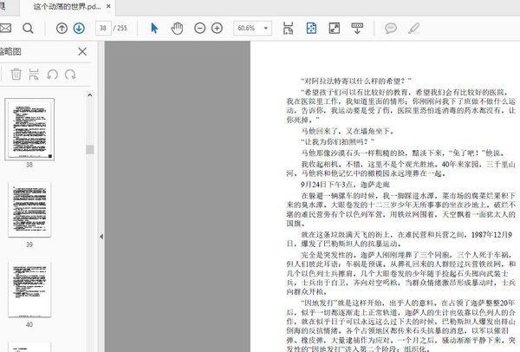Viewport: 520px width, 352px height.
Task: Switch to the 这个动荡的世界 PDF tab
Action: (x=66, y=6)
